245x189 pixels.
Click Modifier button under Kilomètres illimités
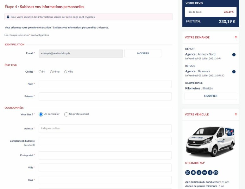click(210, 96)
